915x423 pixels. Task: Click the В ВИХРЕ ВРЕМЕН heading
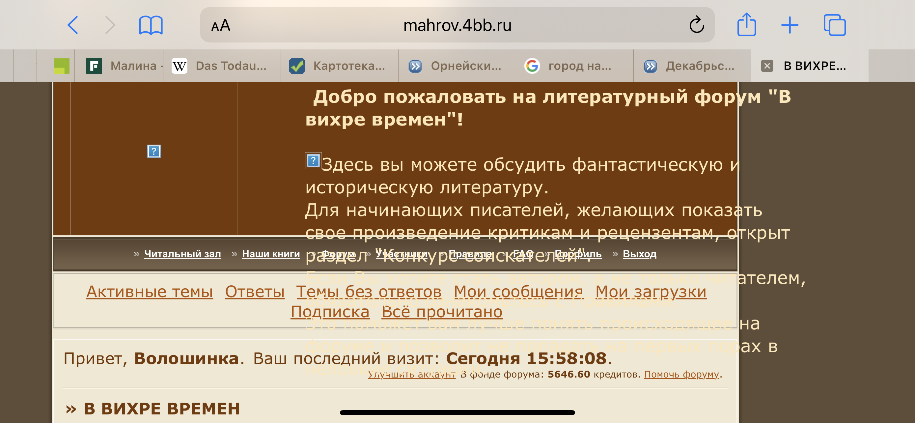tap(162, 409)
